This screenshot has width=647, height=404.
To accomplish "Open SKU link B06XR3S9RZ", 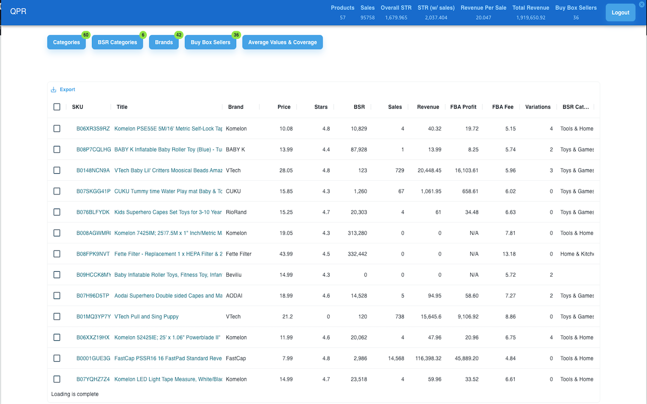I will click(x=93, y=129).
